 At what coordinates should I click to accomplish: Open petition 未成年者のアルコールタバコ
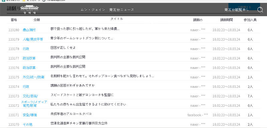click(71, 114)
